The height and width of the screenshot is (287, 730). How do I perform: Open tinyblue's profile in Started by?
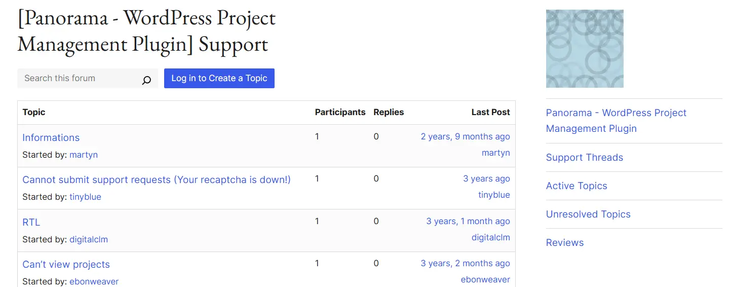pyautogui.click(x=85, y=197)
